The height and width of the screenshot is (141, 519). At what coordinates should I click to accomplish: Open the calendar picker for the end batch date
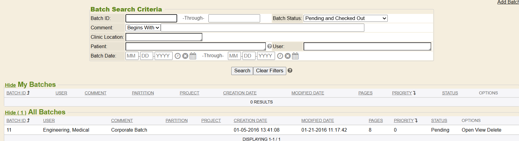point(295,56)
